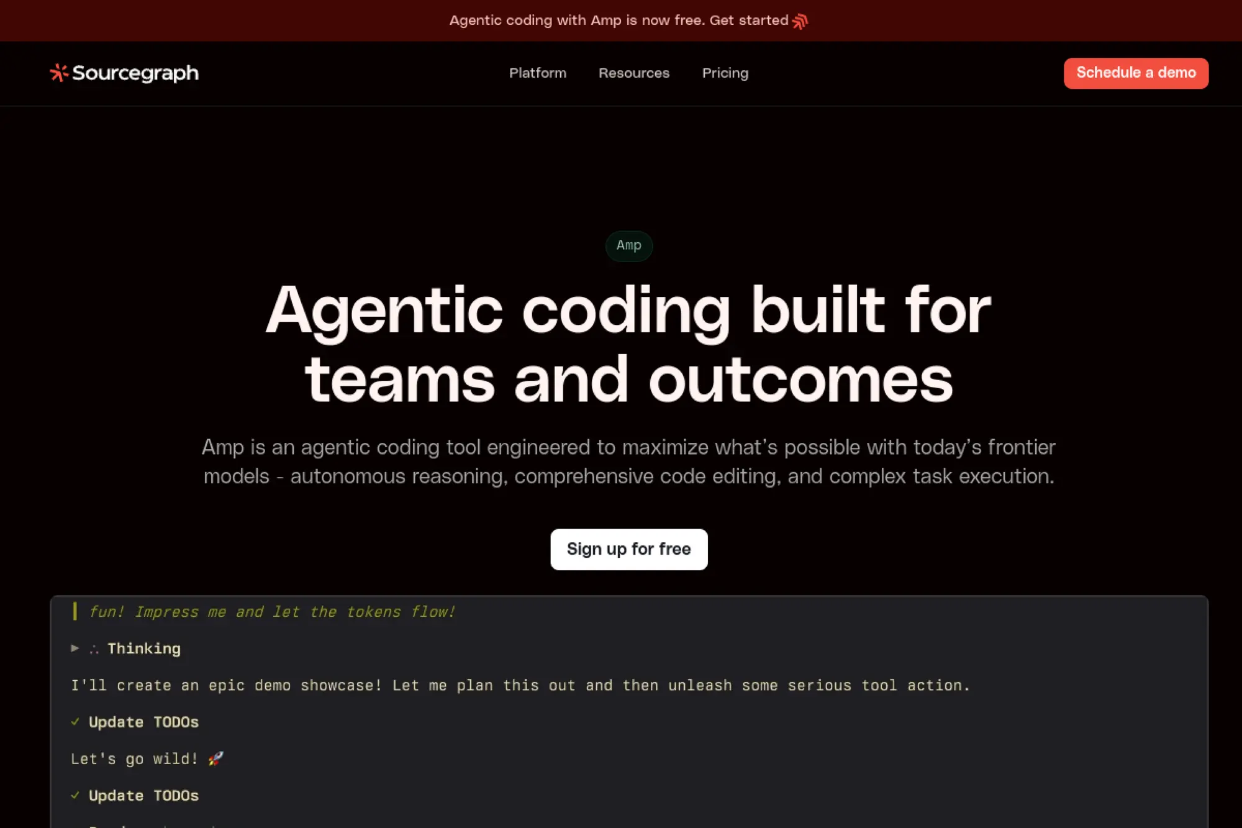Click the Thinking label in the terminal

144,648
